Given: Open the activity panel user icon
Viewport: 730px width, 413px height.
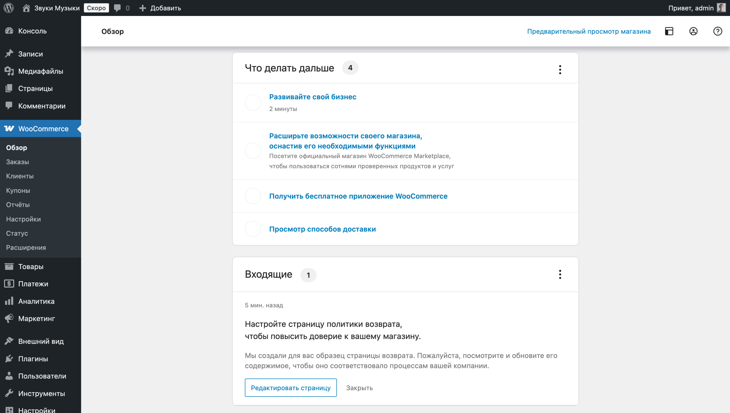Looking at the screenshot, I should pyautogui.click(x=693, y=31).
